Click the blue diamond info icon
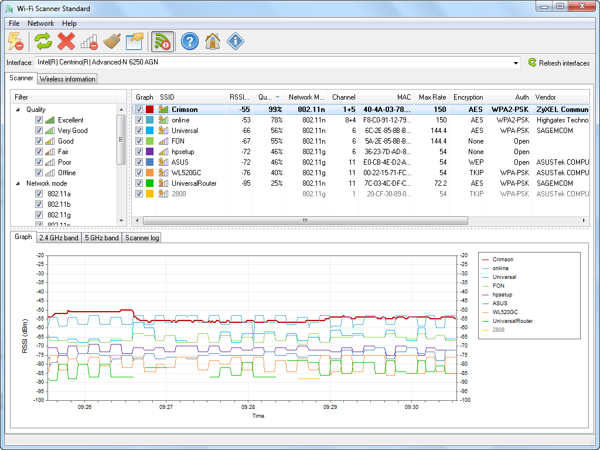The width and height of the screenshot is (600, 450). 236,41
